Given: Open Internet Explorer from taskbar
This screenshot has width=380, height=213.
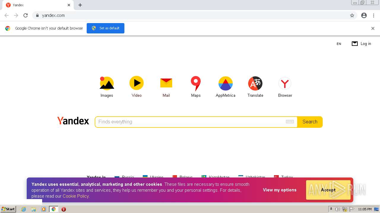Looking at the screenshot, I should (x=24, y=209).
